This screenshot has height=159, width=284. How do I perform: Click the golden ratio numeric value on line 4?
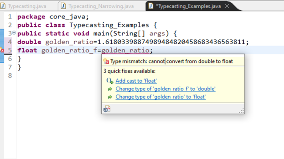[x=171, y=42]
